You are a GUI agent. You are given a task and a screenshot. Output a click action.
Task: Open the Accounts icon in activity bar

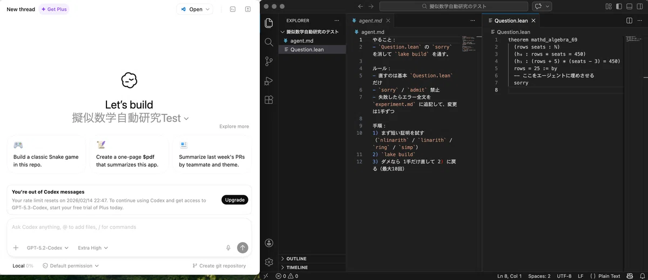coord(269,243)
